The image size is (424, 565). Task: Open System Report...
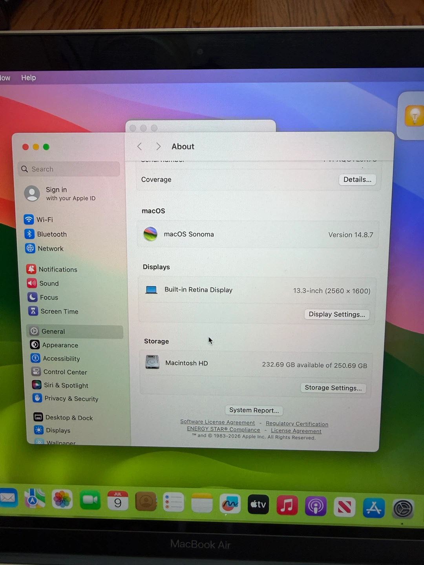[254, 410]
